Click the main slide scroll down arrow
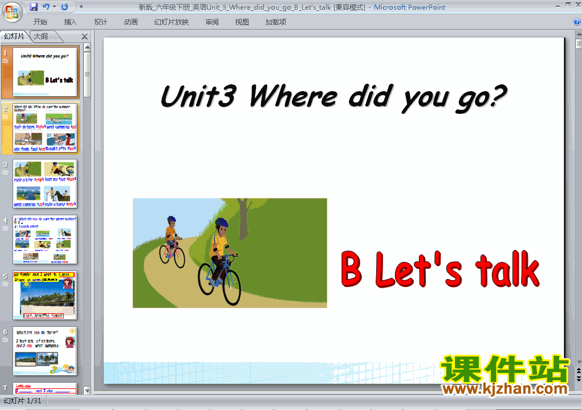This screenshot has height=410, width=582. click(579, 362)
